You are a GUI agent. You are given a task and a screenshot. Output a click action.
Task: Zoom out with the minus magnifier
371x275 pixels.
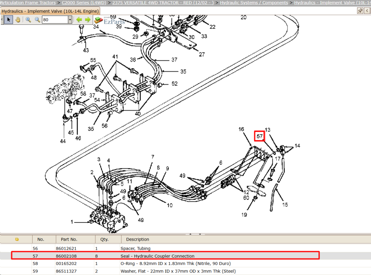pyautogui.click(x=37, y=20)
